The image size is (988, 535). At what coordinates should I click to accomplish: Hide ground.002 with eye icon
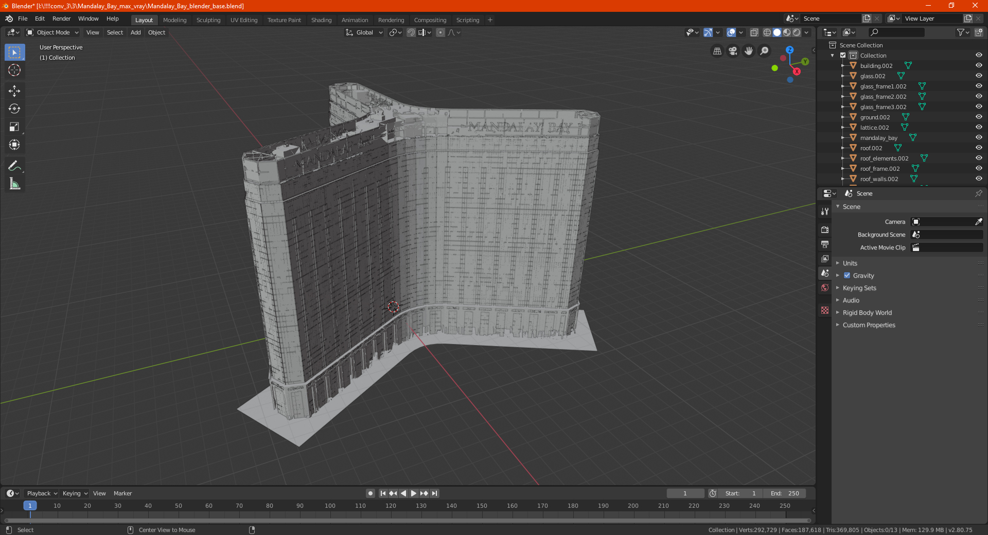click(978, 117)
